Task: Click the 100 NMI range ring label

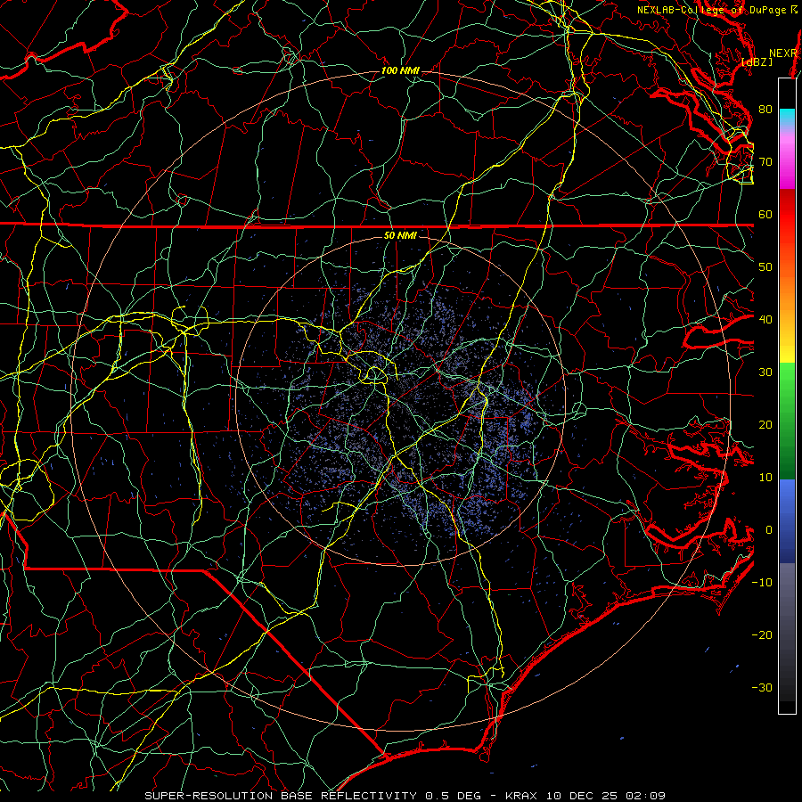Action: point(400,70)
